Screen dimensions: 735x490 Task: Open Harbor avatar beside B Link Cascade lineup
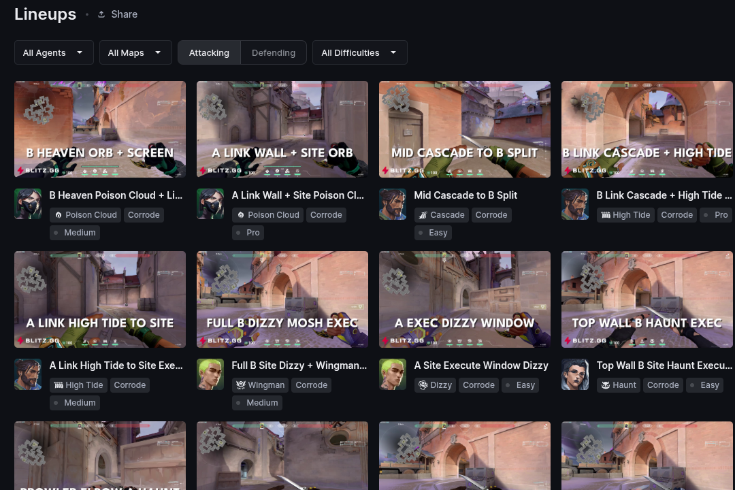point(575,204)
